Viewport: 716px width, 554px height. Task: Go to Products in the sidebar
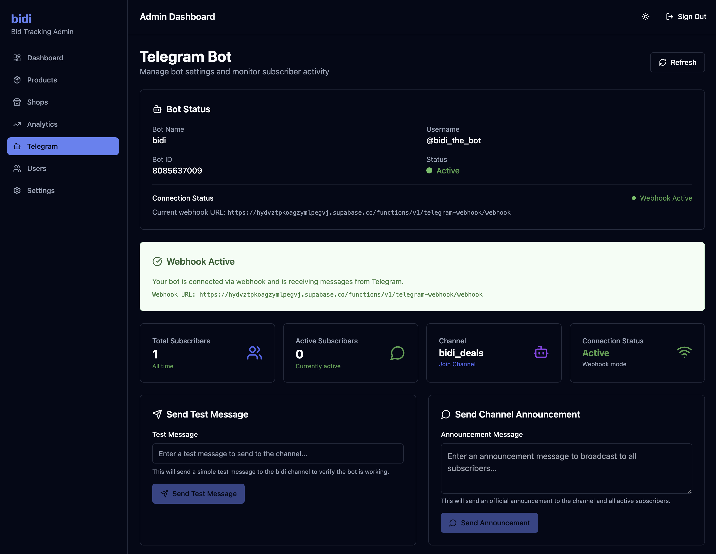42,80
